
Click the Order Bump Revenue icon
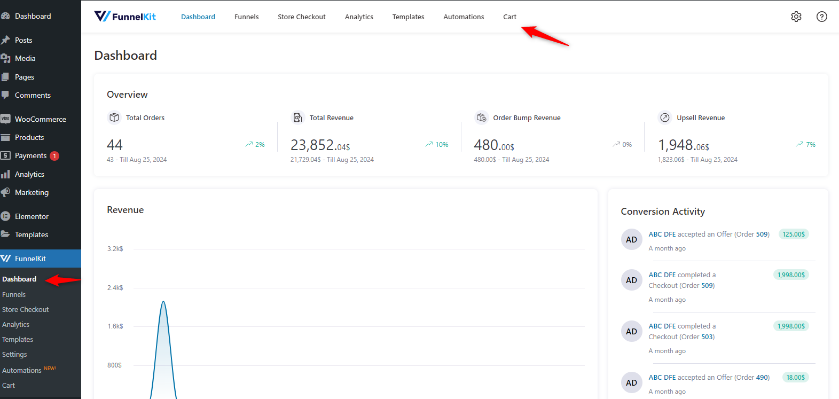click(481, 118)
